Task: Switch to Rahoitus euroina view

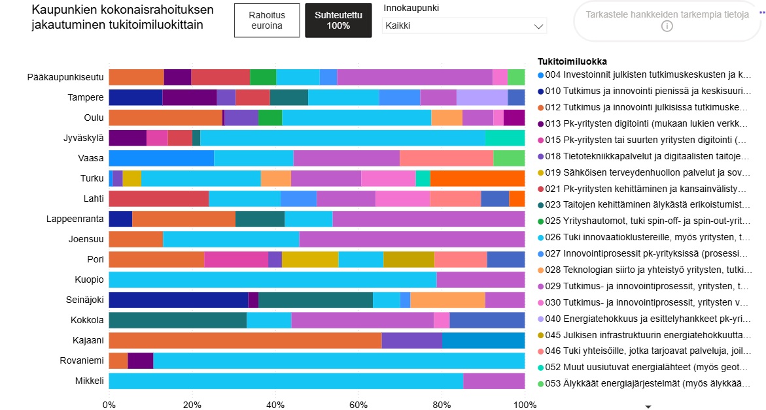Action: coord(266,21)
